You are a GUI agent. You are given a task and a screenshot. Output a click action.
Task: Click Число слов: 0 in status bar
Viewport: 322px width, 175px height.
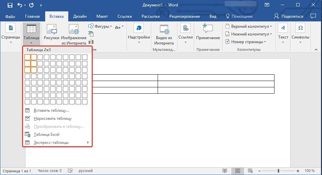coord(50,171)
